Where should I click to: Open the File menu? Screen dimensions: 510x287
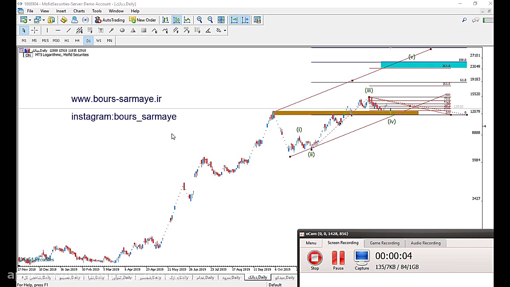tap(30, 11)
